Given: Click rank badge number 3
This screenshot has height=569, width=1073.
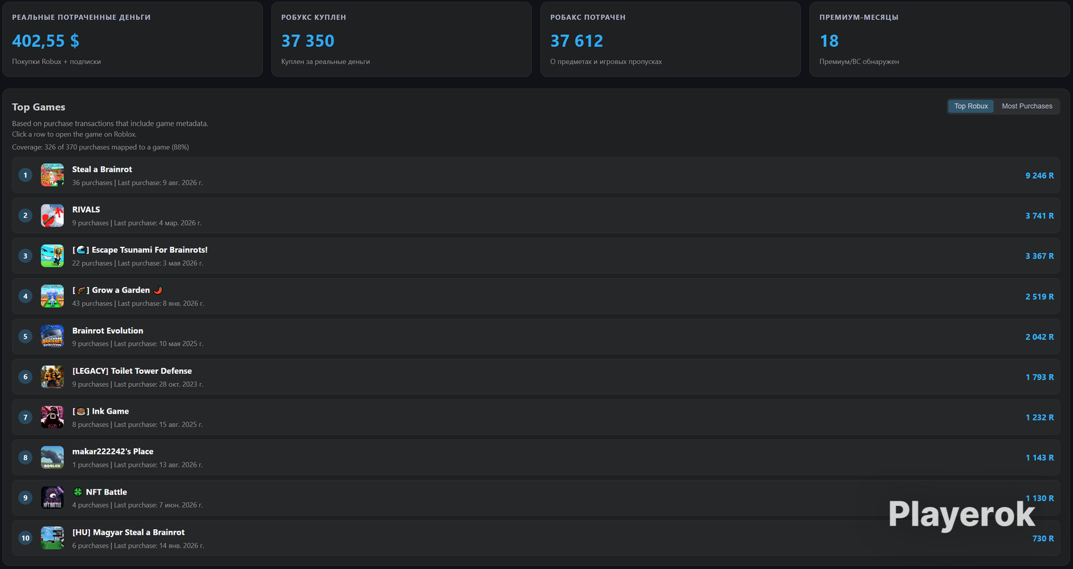Looking at the screenshot, I should (25, 256).
